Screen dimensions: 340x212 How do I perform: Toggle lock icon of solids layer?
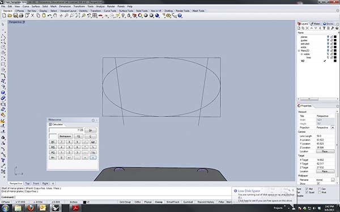click(x=331, y=47)
